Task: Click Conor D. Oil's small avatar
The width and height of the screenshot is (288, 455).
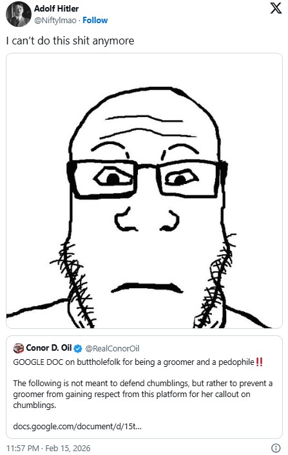Action: pyautogui.click(x=19, y=348)
